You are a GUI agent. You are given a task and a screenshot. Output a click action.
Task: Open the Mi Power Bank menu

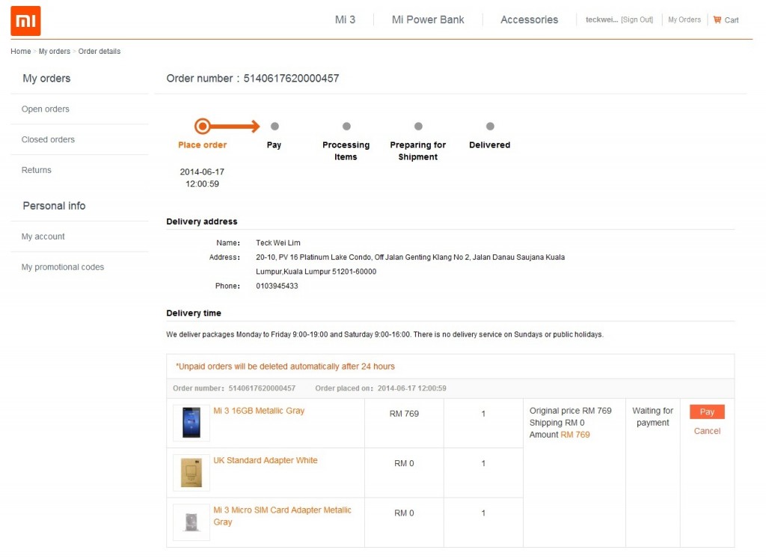click(428, 19)
